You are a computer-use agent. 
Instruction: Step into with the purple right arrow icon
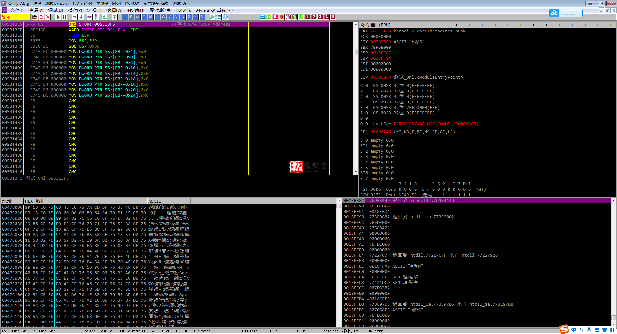tap(75, 17)
